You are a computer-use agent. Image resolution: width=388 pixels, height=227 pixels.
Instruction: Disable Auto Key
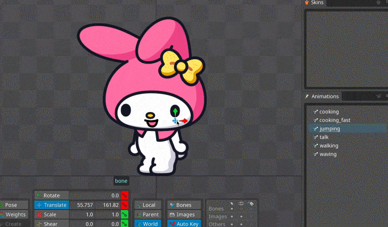pyautogui.click(x=184, y=224)
